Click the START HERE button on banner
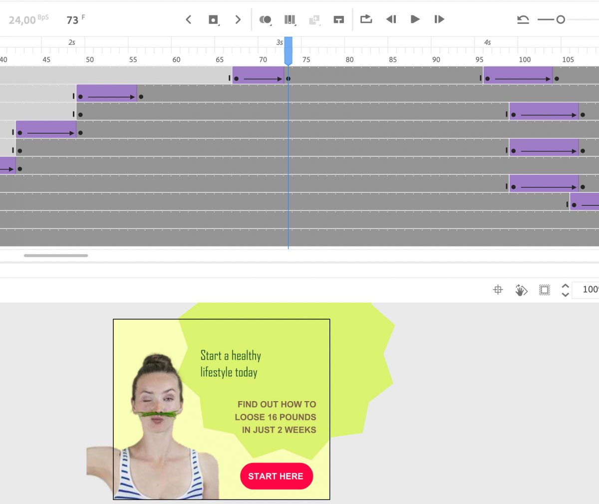Screen dimensions: 599x504 click(276, 476)
